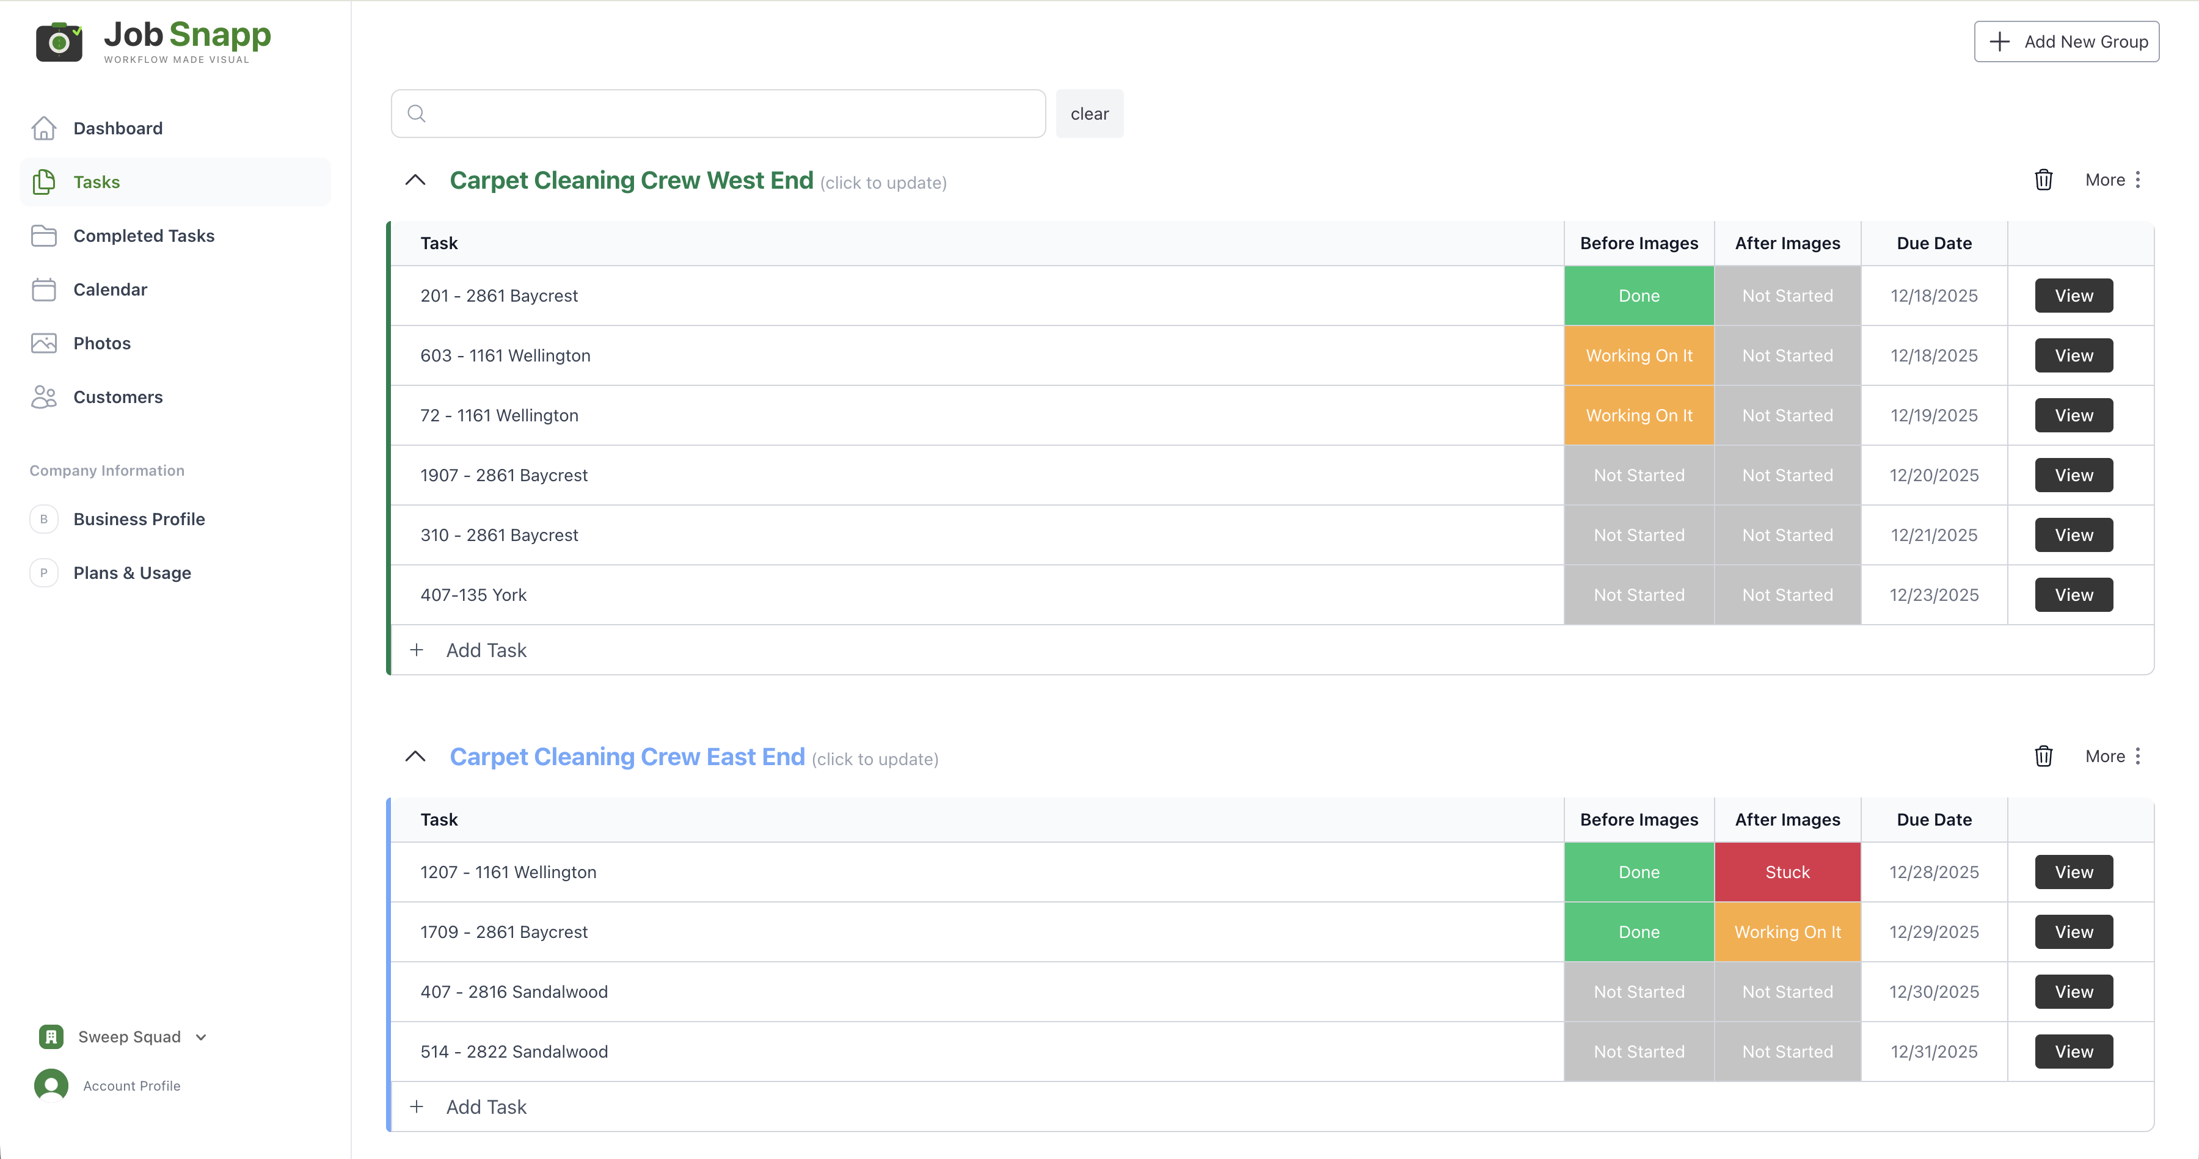Click the clear search button
Viewport: 2199px width, 1159px height.
[1089, 114]
